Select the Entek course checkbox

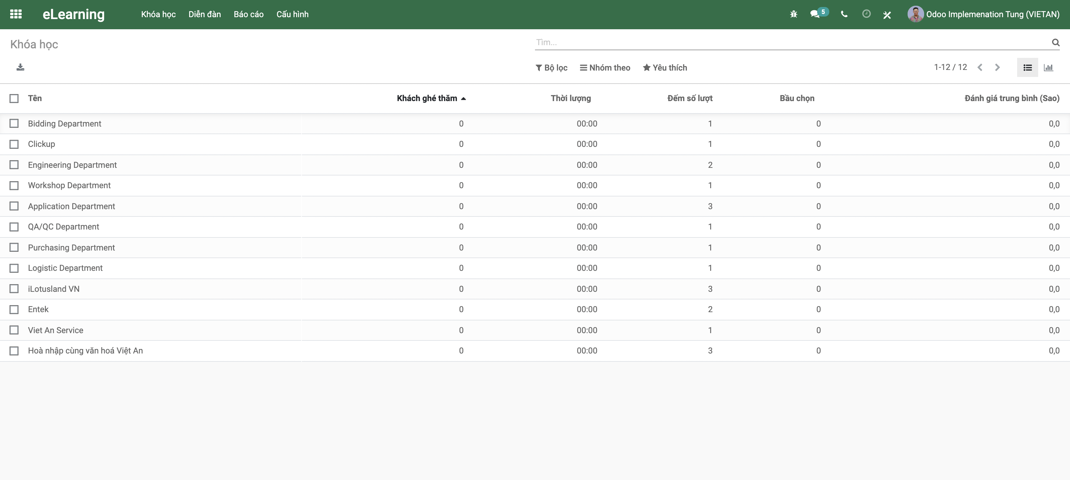click(14, 310)
